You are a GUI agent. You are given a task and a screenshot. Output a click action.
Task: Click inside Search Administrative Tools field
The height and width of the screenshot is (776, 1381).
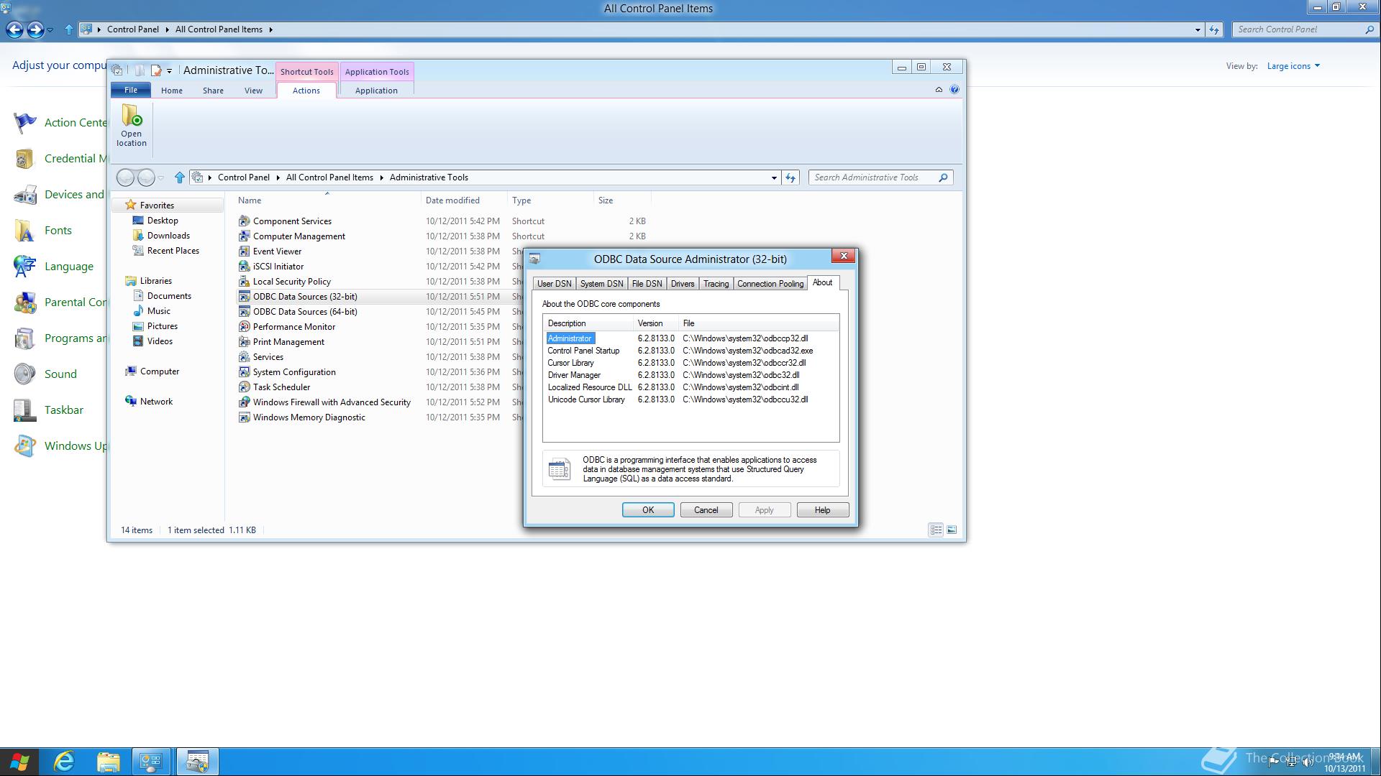pyautogui.click(x=874, y=177)
